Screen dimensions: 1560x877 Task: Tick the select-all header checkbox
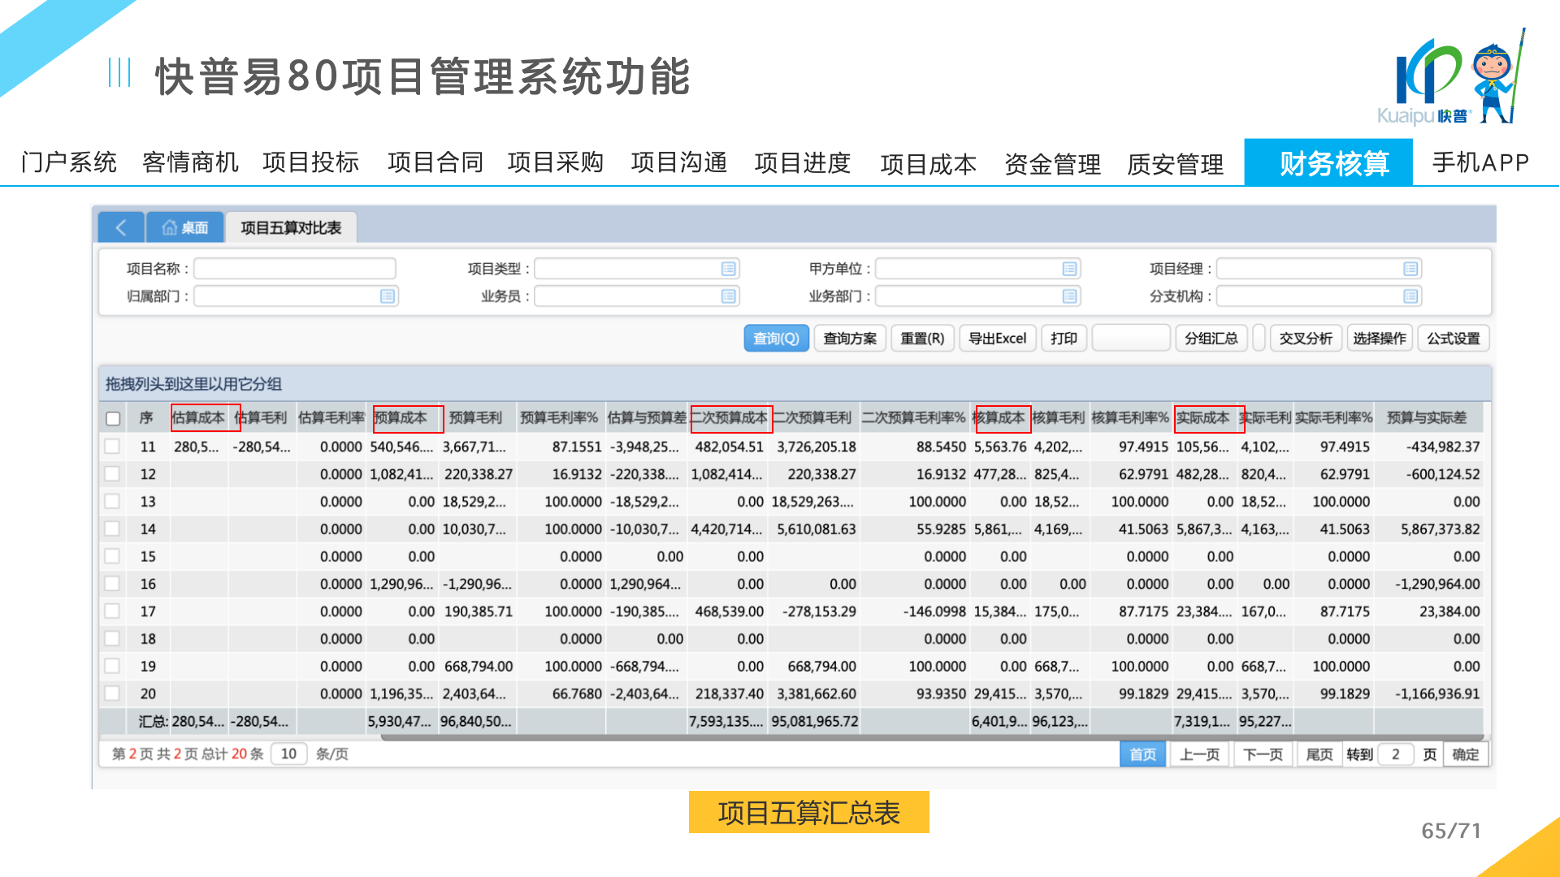coord(113,418)
